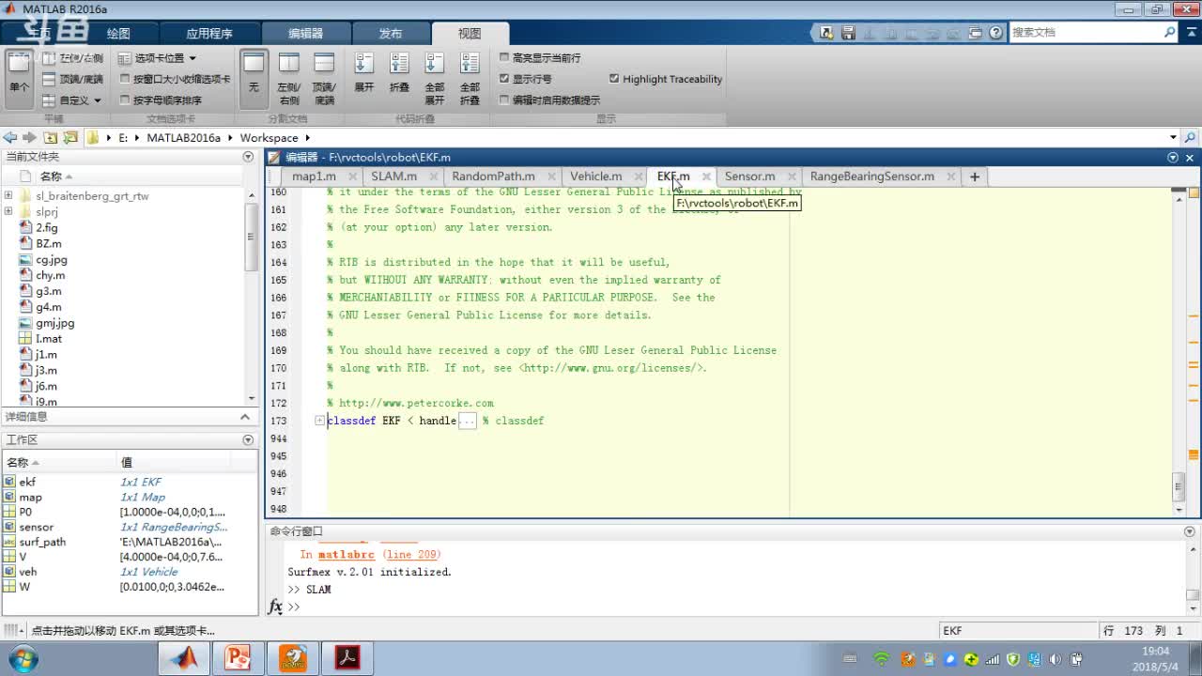Select the sensor variable in workspace
This screenshot has width=1202, height=676.
pos(37,527)
